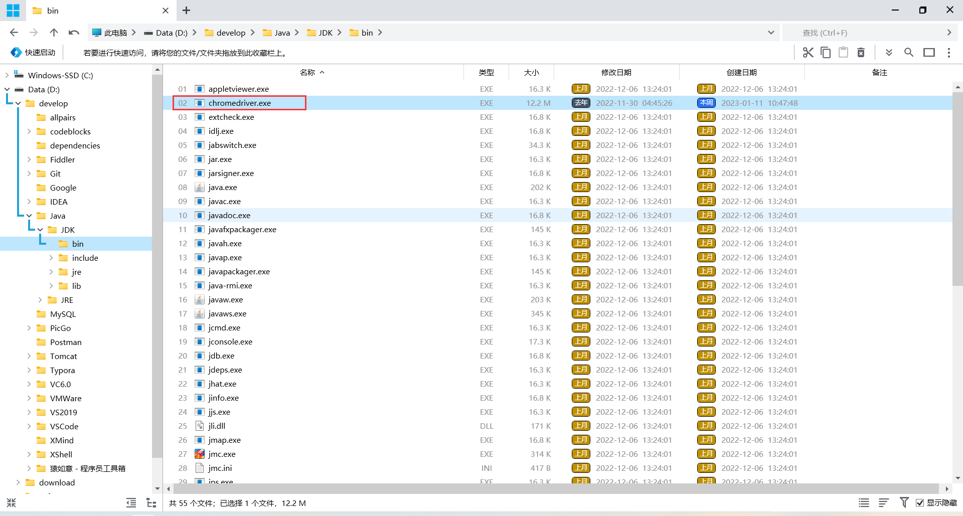Viewport: 963px width, 516px height.
Task: Click the jli.dll file icon
Action: pyautogui.click(x=199, y=426)
